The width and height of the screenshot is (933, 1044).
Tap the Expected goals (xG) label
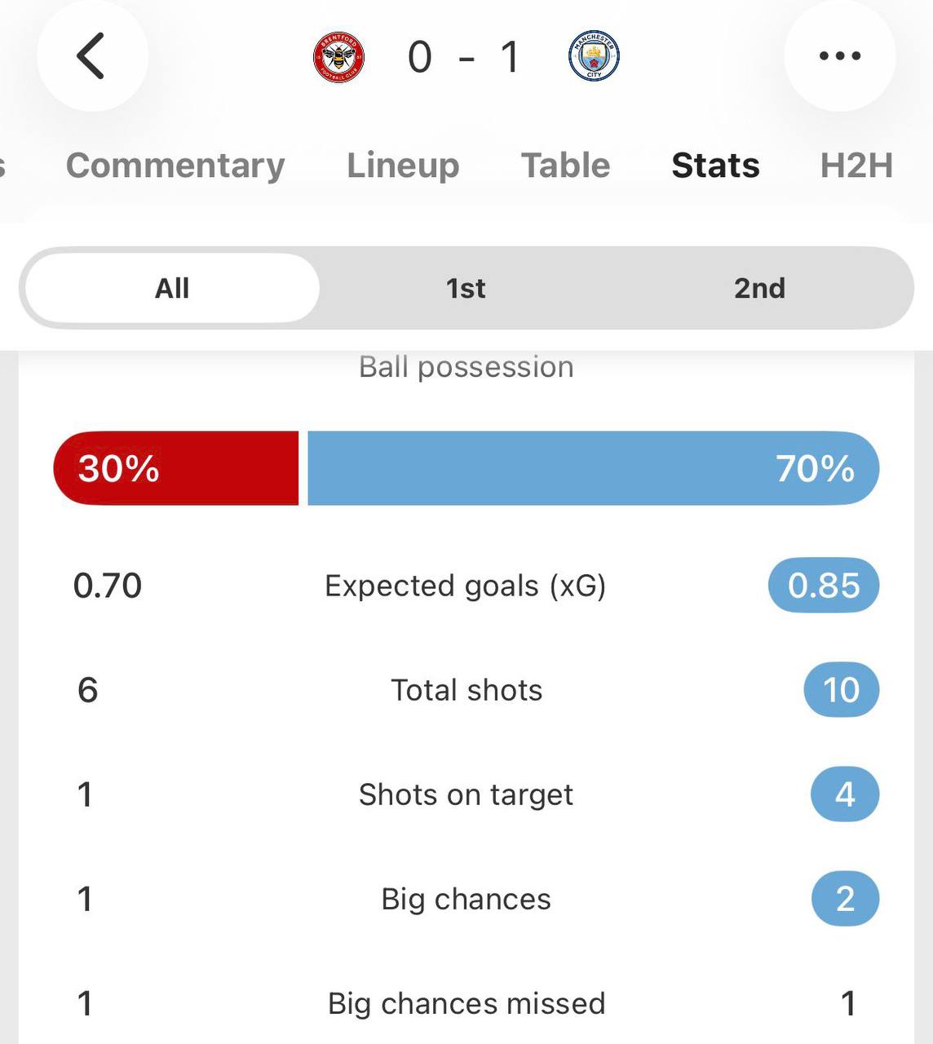(466, 586)
